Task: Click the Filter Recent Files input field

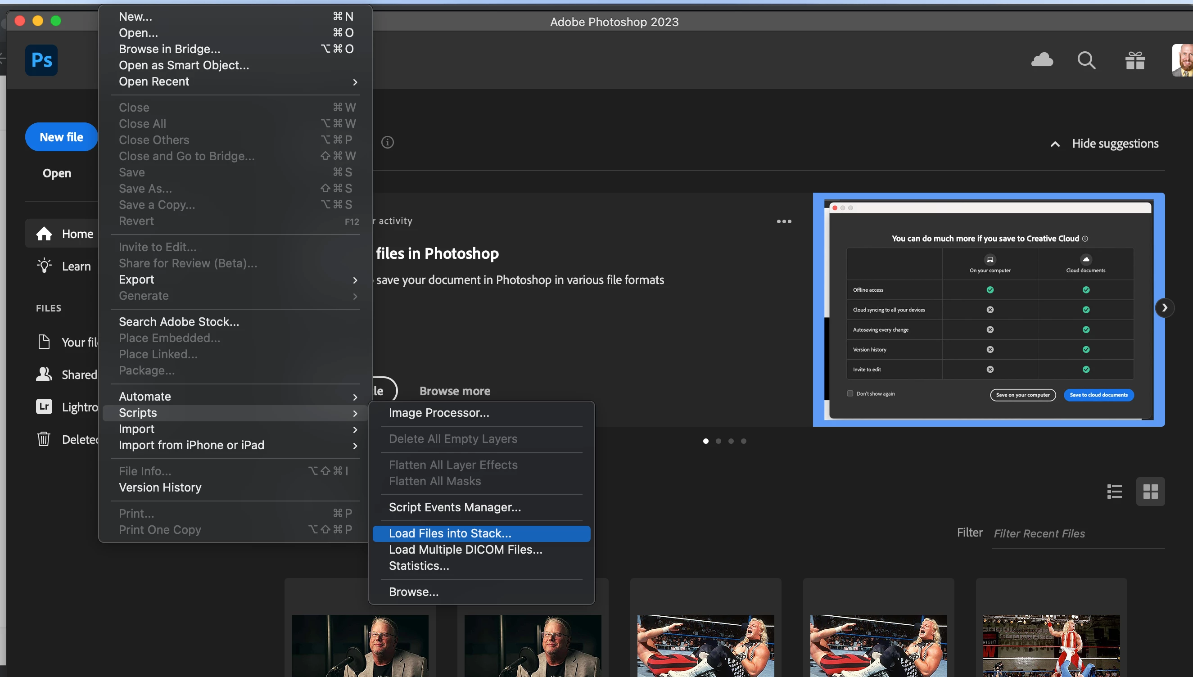Action: [1078, 533]
